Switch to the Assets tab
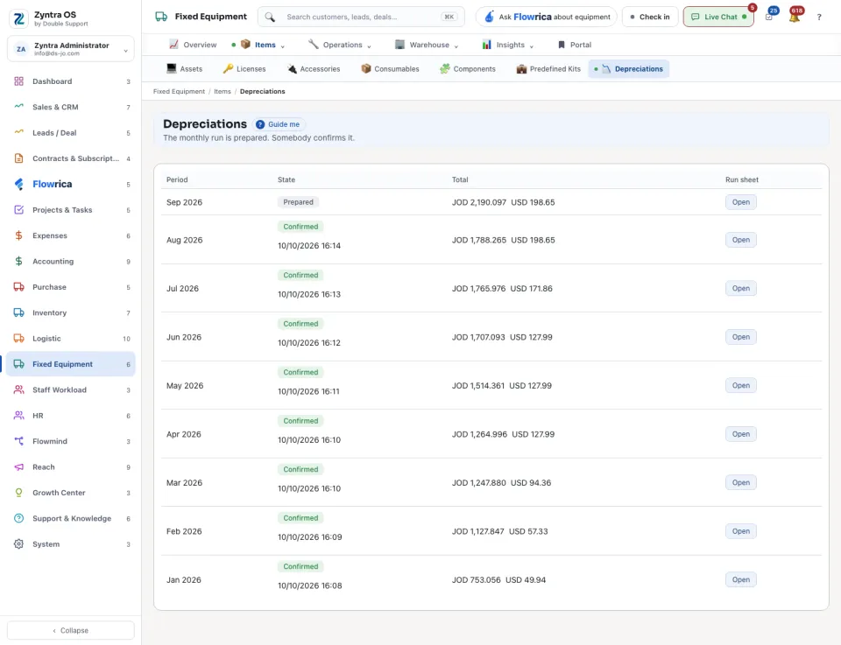The width and height of the screenshot is (841, 645). click(x=185, y=69)
